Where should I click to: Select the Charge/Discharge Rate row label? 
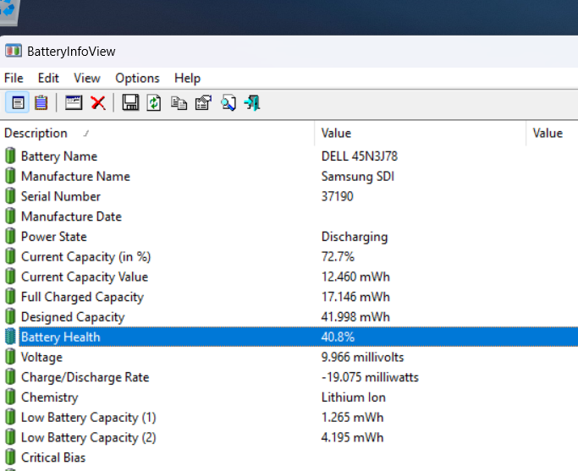click(85, 377)
